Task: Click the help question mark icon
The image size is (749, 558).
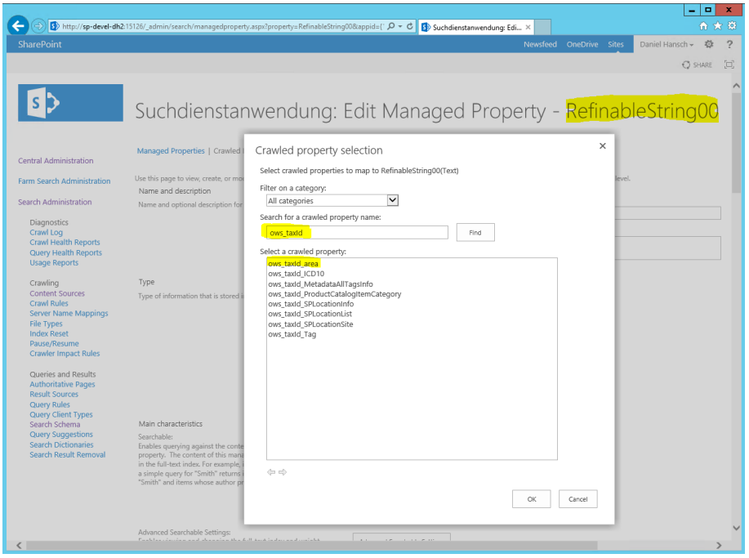Action: (729, 45)
